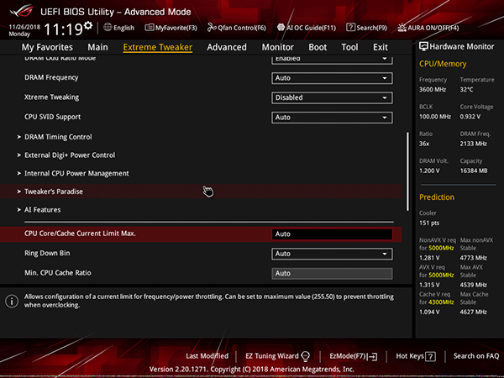Click EzMode(F7) label
This screenshot has width=504, height=378.
pyautogui.click(x=348, y=356)
